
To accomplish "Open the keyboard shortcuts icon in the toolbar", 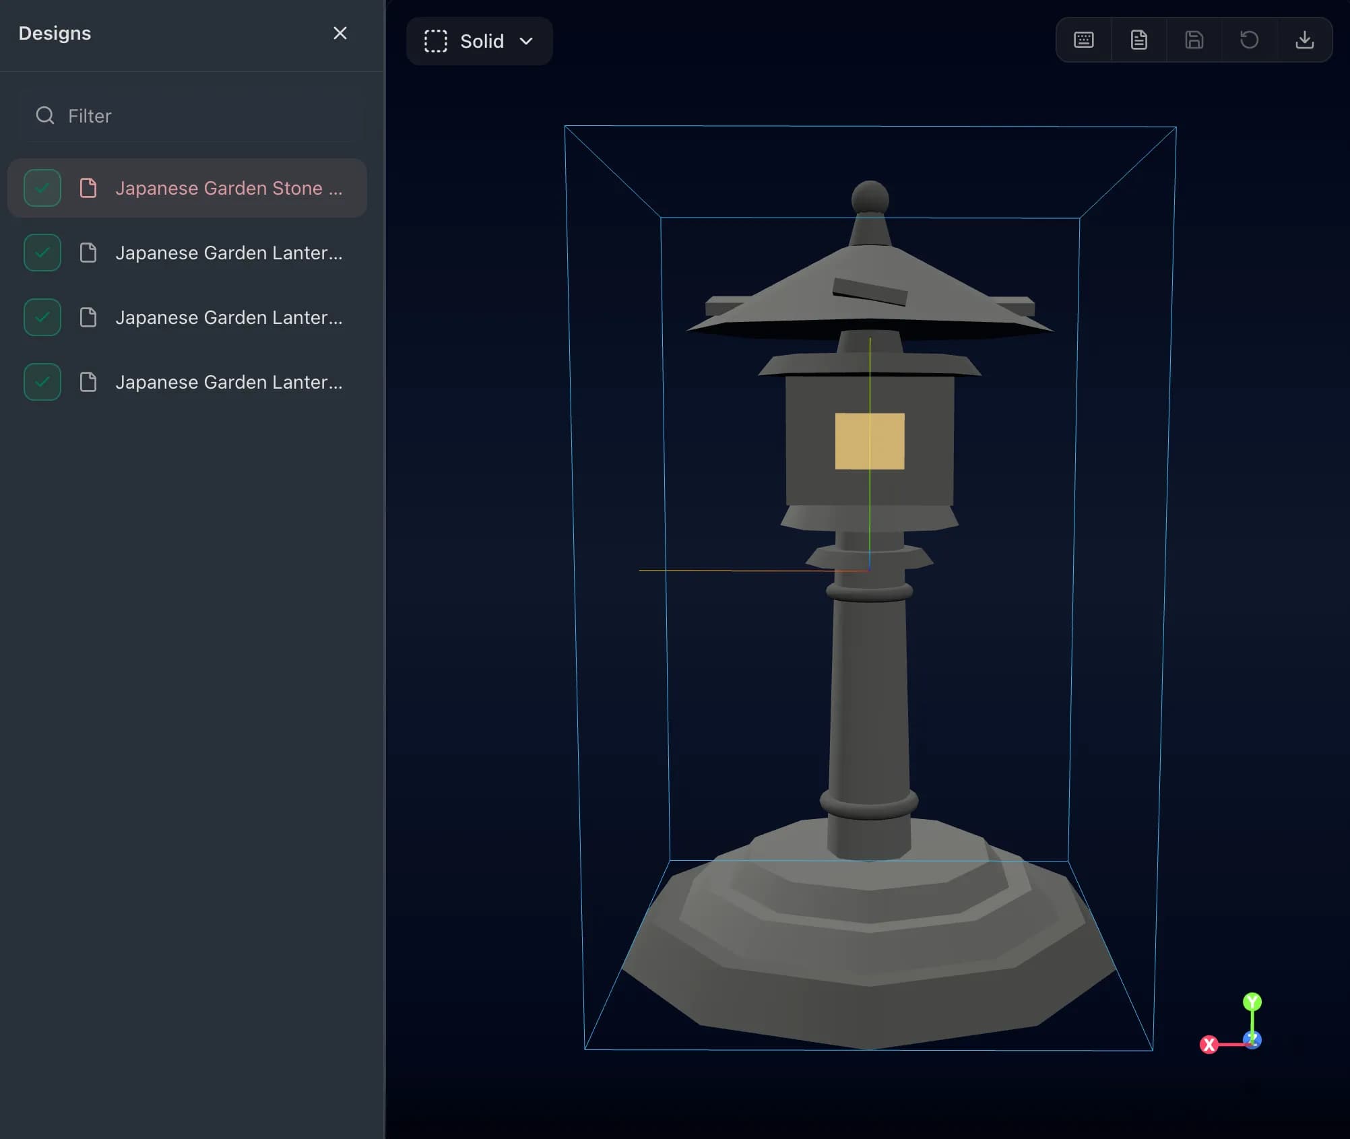I will [x=1083, y=40].
